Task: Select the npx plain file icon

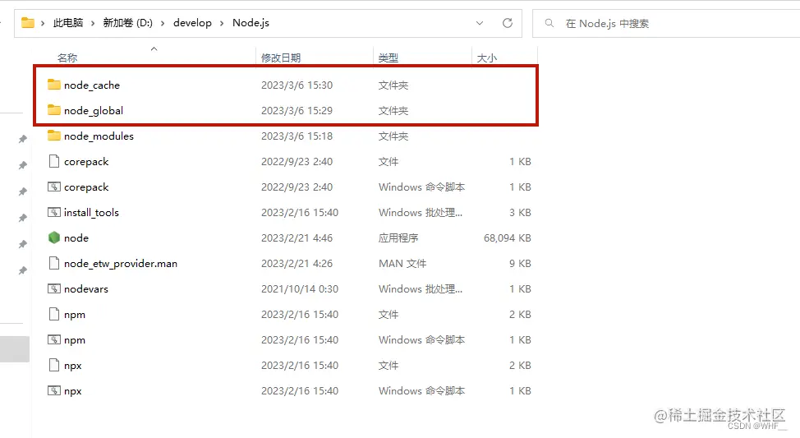Action: point(54,366)
